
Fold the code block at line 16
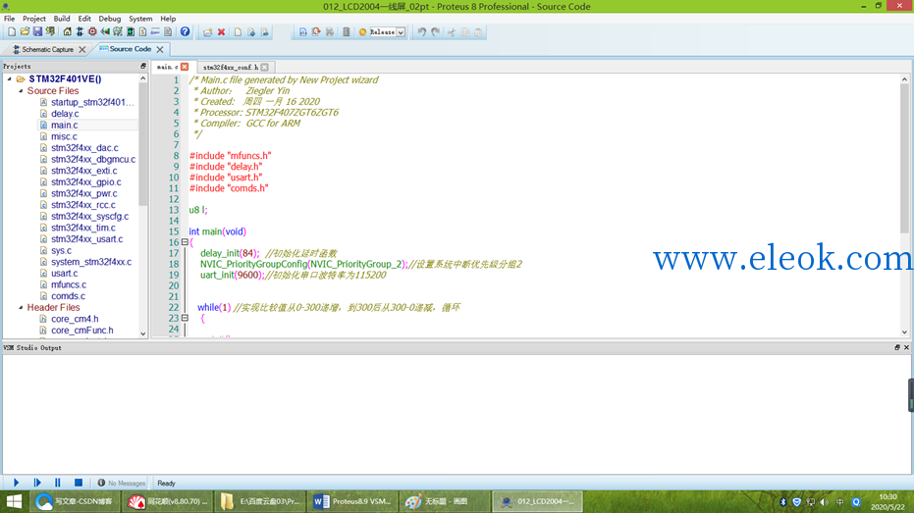(185, 242)
